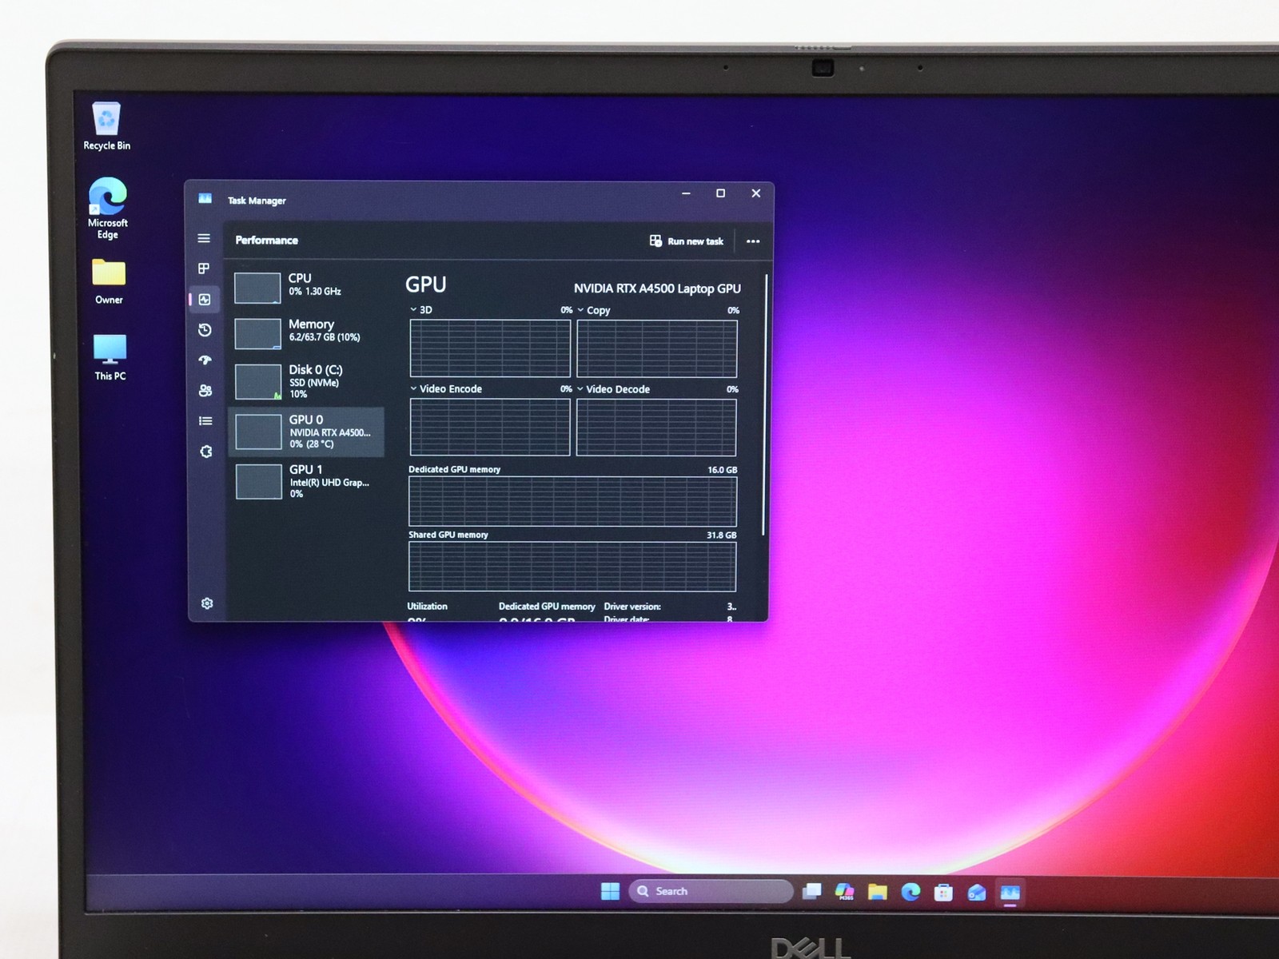
Task: Open the Task Manager navigation hamburger menu
Action: click(x=204, y=238)
